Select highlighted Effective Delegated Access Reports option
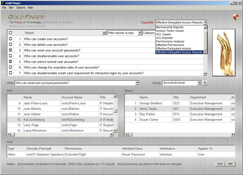This screenshot has width=243, height=175. coord(179,52)
